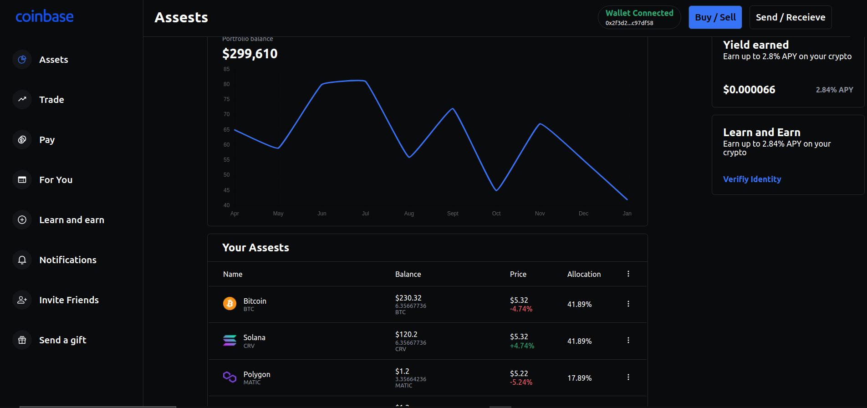867x408 pixels.
Task: Click the $0.000066 yield amount
Action: pos(749,90)
